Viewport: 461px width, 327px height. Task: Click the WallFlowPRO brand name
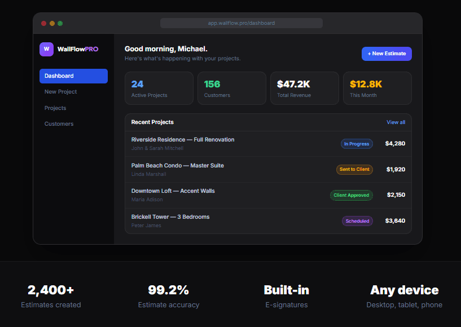[x=78, y=49]
